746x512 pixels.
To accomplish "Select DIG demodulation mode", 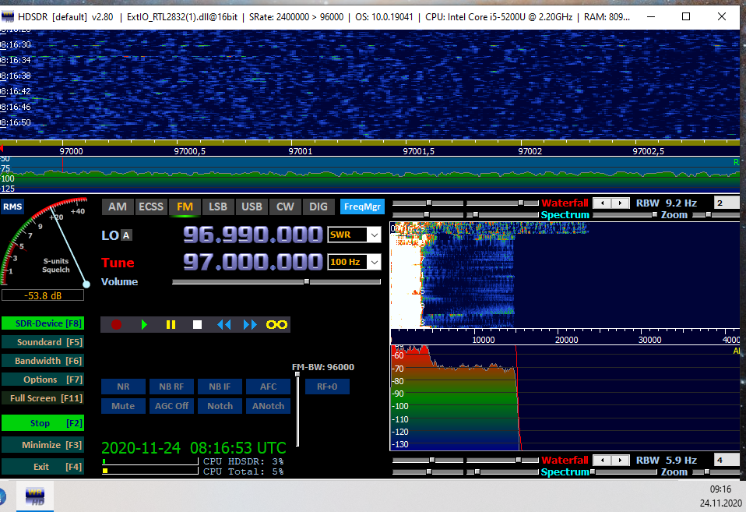I will tap(318, 207).
